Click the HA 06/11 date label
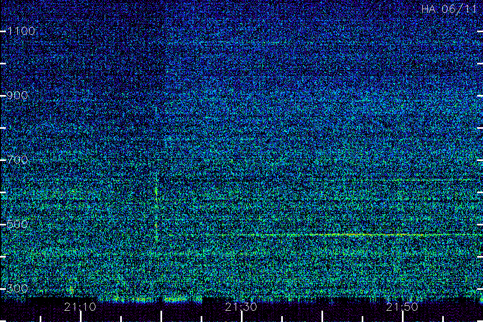 [x=449, y=9]
